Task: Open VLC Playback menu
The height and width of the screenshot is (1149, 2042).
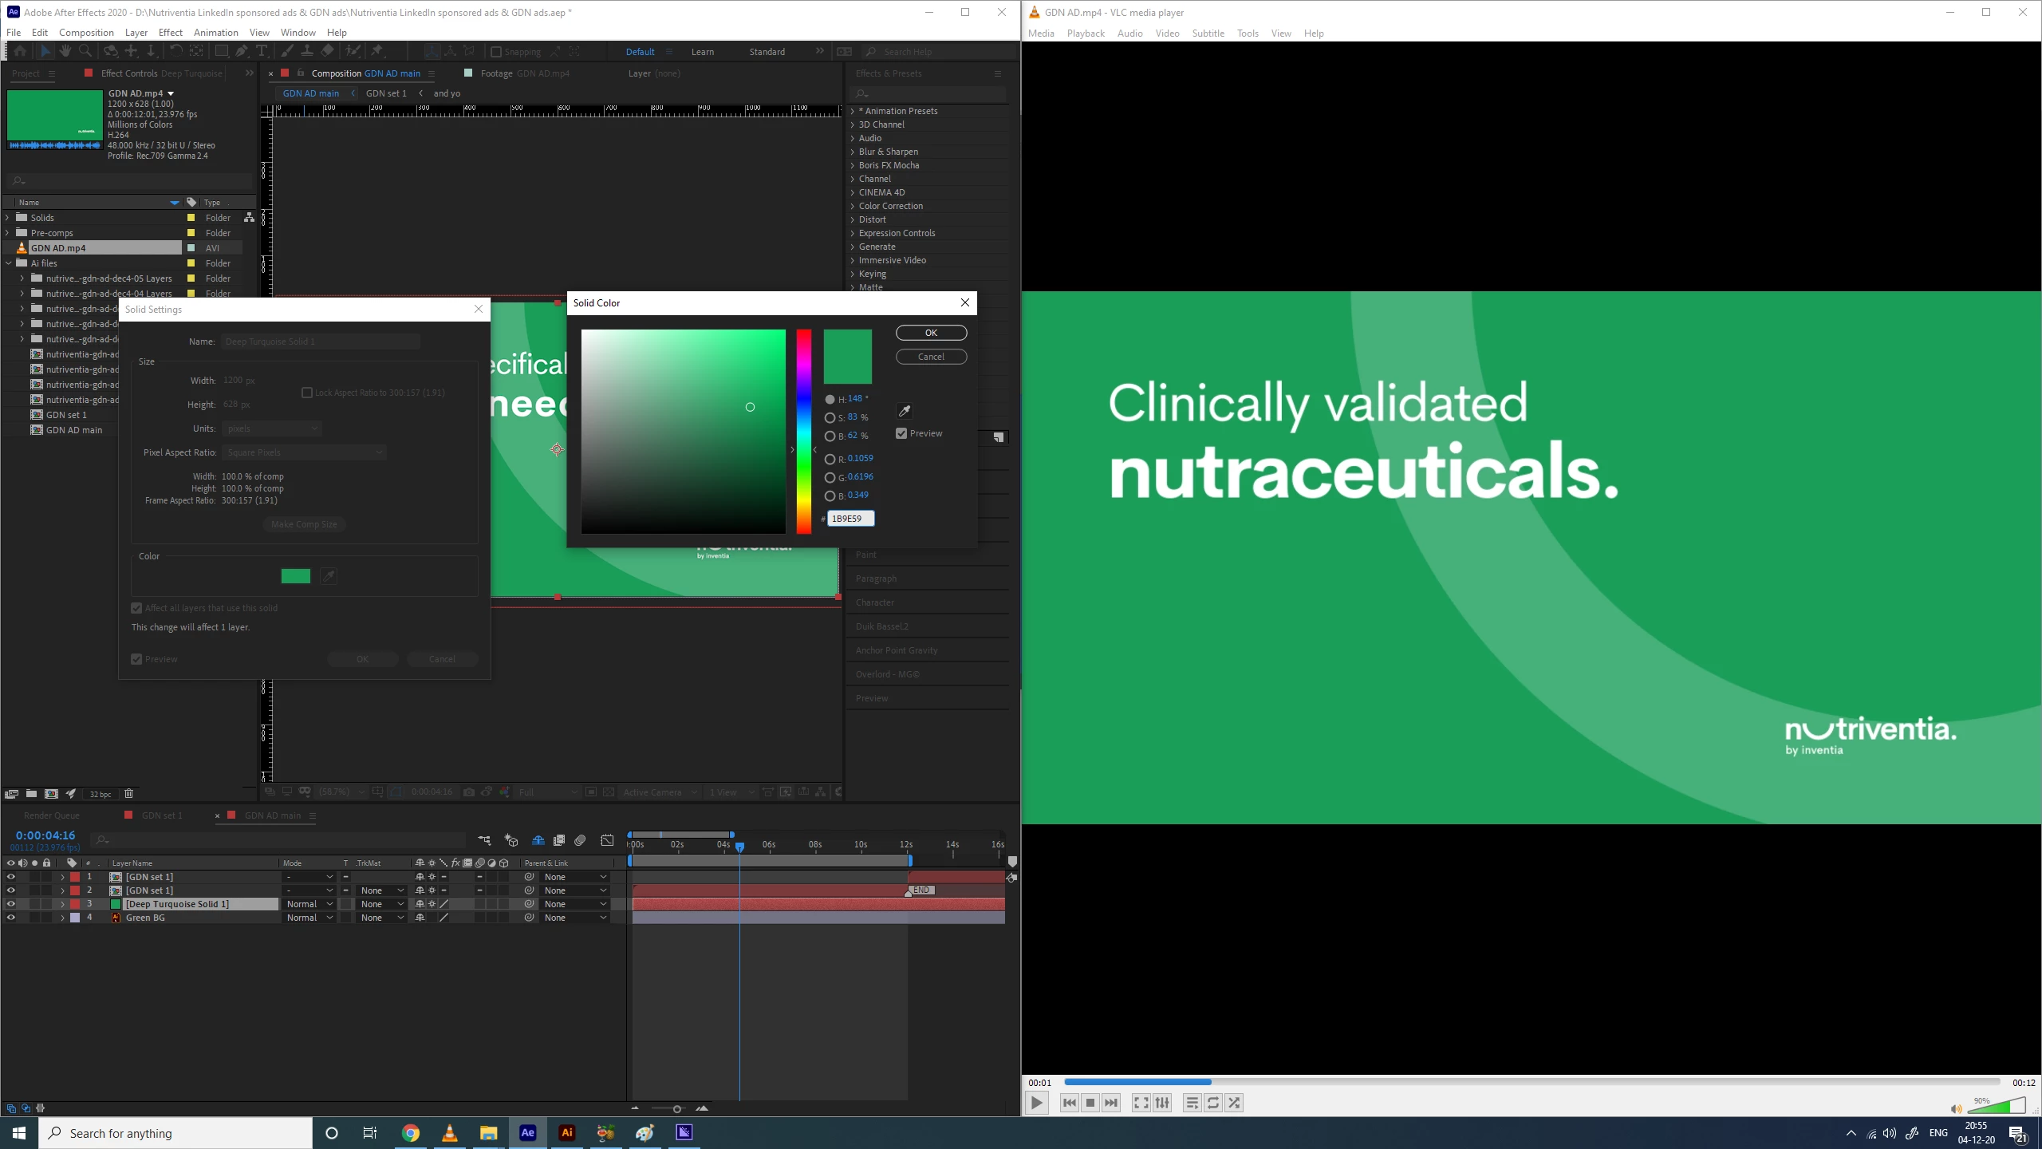Action: pyautogui.click(x=1085, y=34)
